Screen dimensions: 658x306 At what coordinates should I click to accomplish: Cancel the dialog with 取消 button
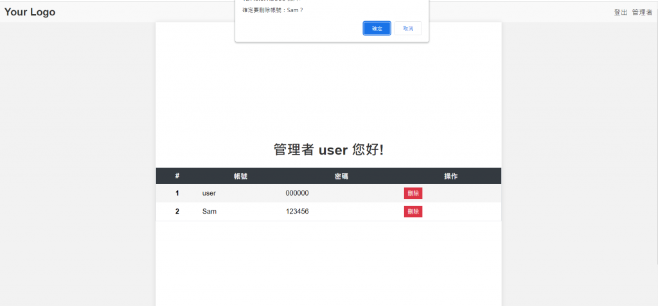[x=408, y=28]
